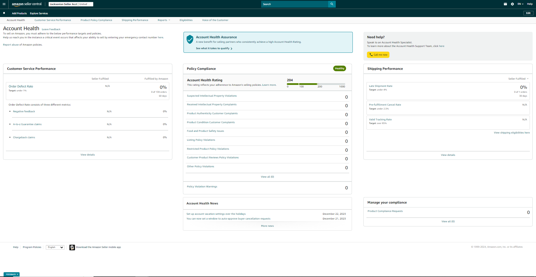Open the Eligibilities tab

(186, 20)
